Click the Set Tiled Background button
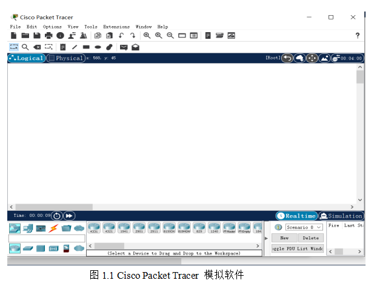This screenshot has width=374, height=286. tap(324, 58)
